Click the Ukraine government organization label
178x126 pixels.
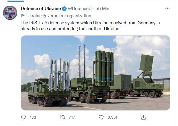pyautogui.click(x=59, y=16)
